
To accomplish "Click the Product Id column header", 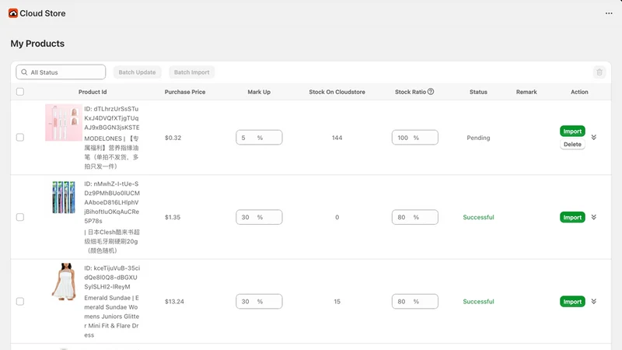I will tap(93, 92).
